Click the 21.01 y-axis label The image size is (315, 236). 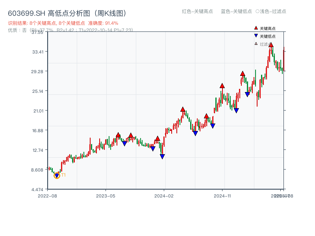click(38, 111)
